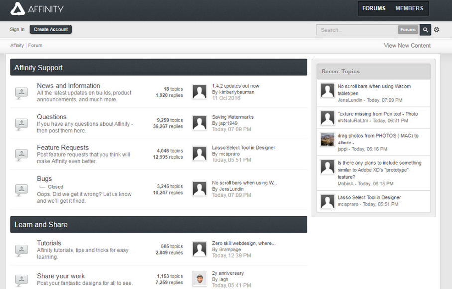Click Create Account button
Image resolution: width=452 pixels, height=289 pixels.
pos(51,29)
